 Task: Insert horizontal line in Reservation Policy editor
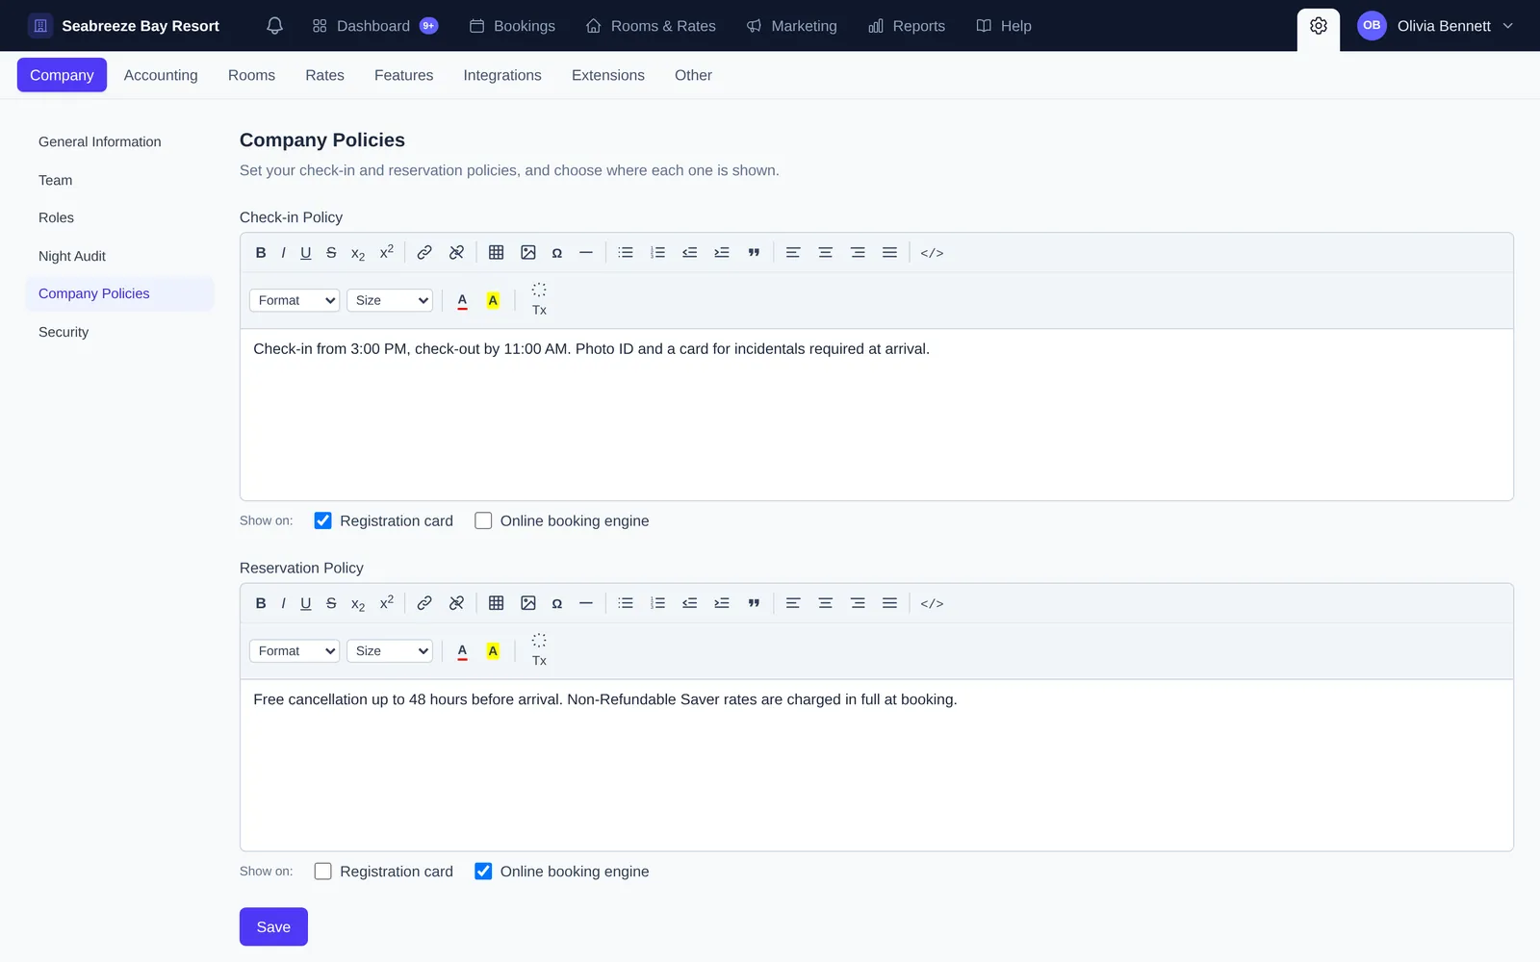[586, 603]
